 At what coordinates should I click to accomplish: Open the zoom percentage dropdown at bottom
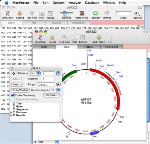pos(48,142)
